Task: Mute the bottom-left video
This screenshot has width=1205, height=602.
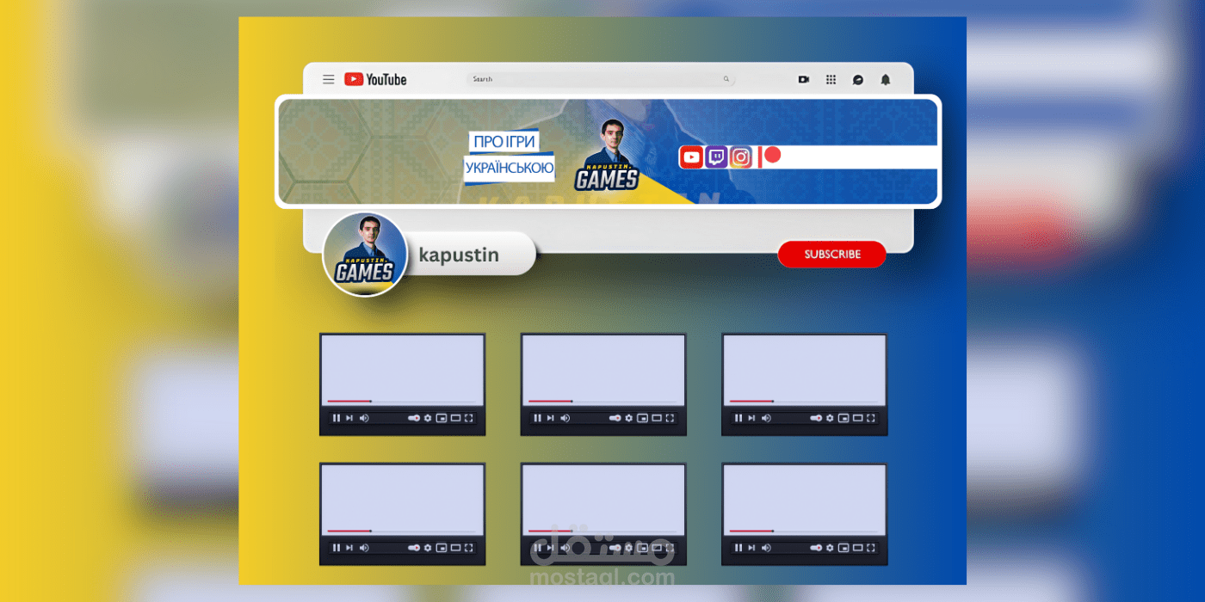Action: 363,548
